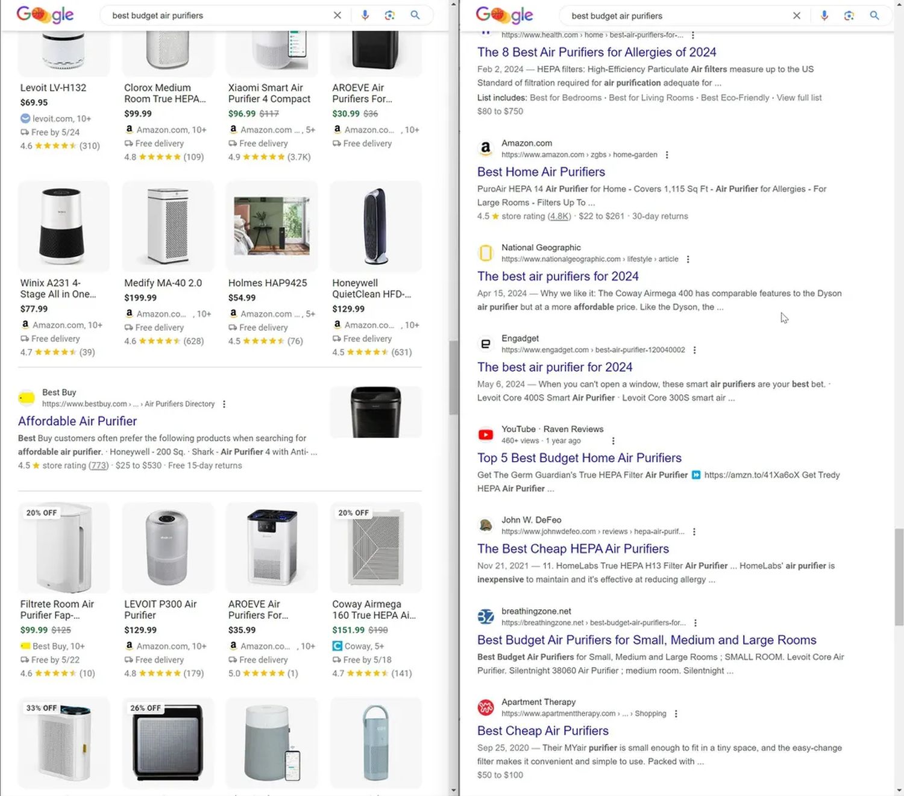
Task: Open three-dot menu for Apartment Therapy result
Action: (676, 713)
